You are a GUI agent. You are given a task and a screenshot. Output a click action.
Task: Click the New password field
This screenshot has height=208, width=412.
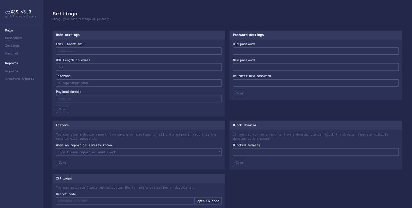tap(316, 67)
